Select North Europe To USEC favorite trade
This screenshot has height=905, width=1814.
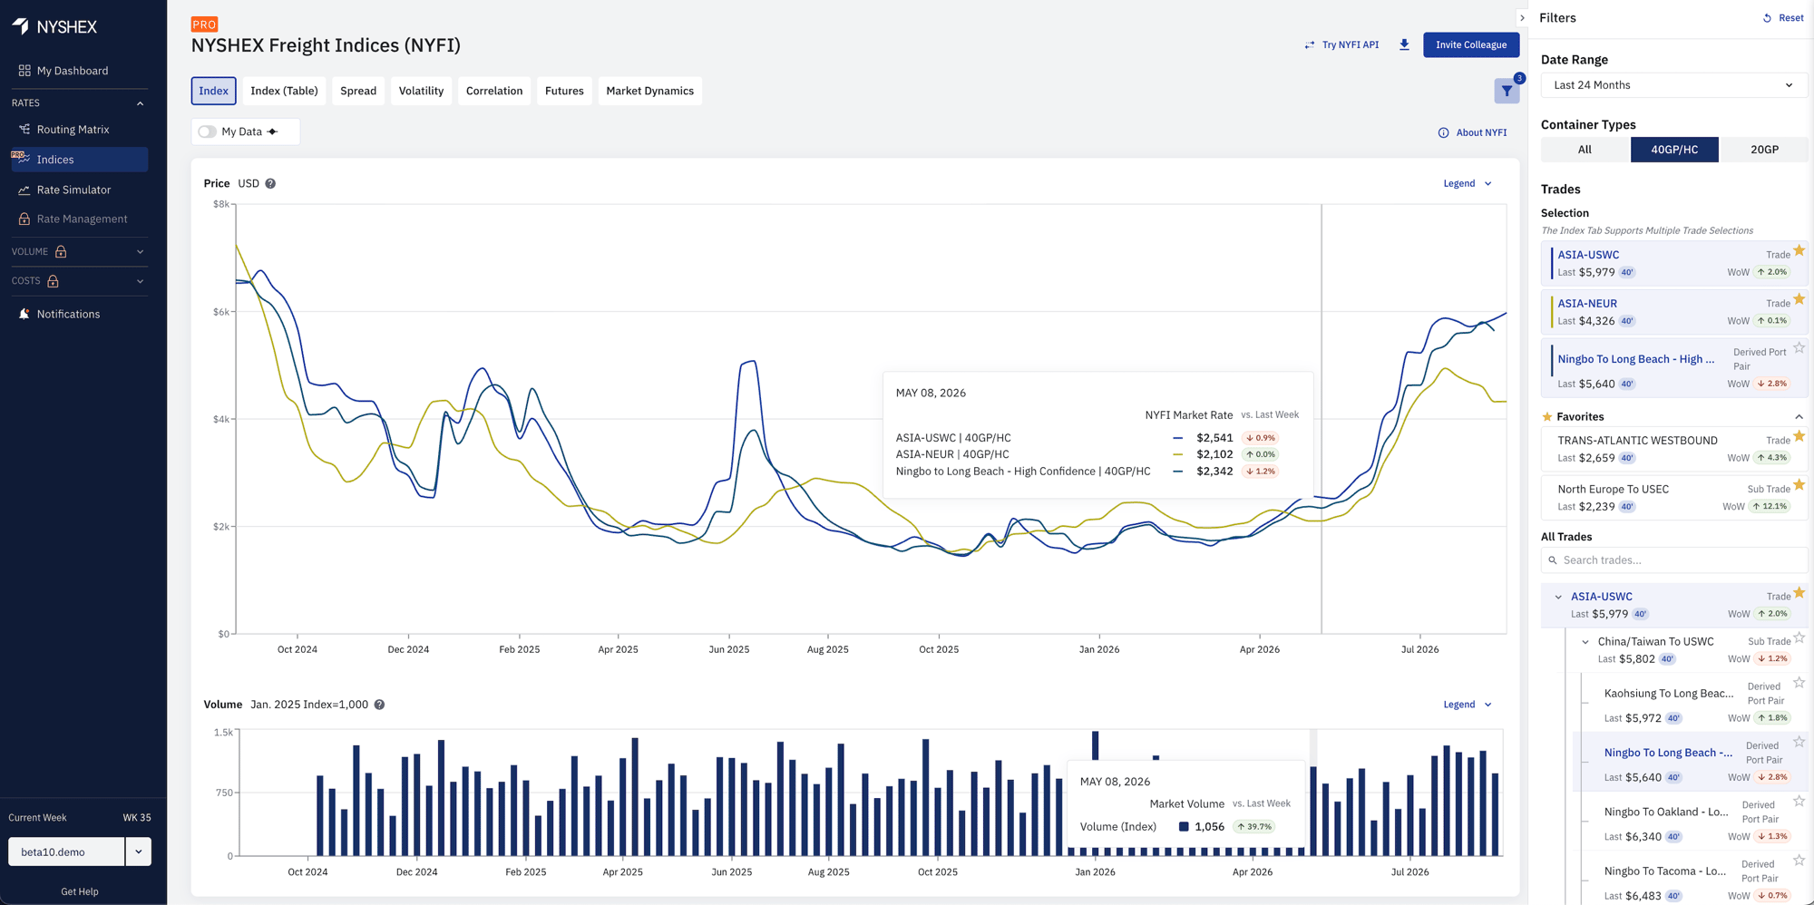click(x=1674, y=498)
